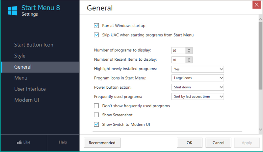Open Power button action dropdown

coord(197,87)
